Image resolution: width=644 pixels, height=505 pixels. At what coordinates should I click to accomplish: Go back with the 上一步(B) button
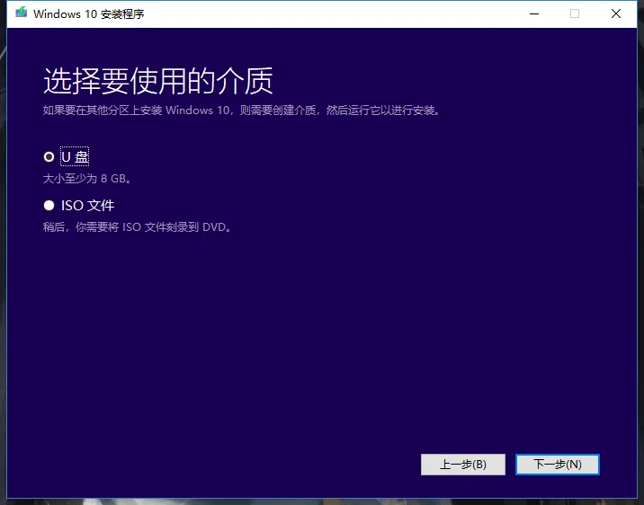tap(462, 465)
